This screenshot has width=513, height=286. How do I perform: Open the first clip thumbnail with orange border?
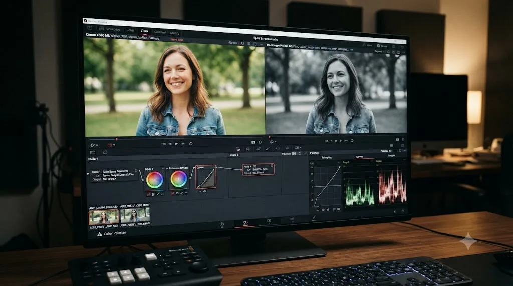(103, 217)
